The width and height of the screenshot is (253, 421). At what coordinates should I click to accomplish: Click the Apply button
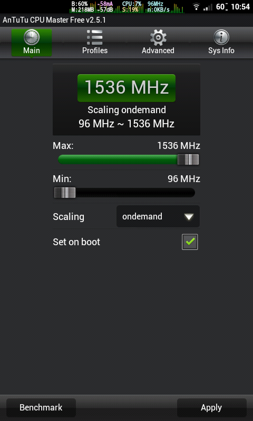point(211,407)
